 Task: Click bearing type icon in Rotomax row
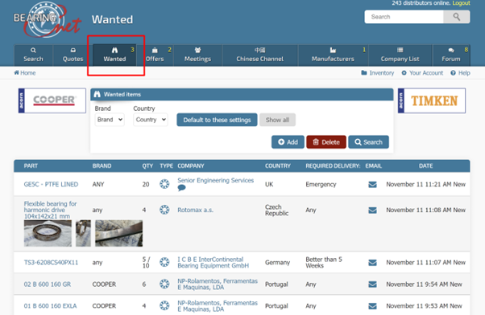[x=164, y=210]
